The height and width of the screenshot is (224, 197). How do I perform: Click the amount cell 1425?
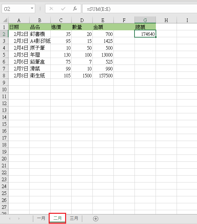103,41
